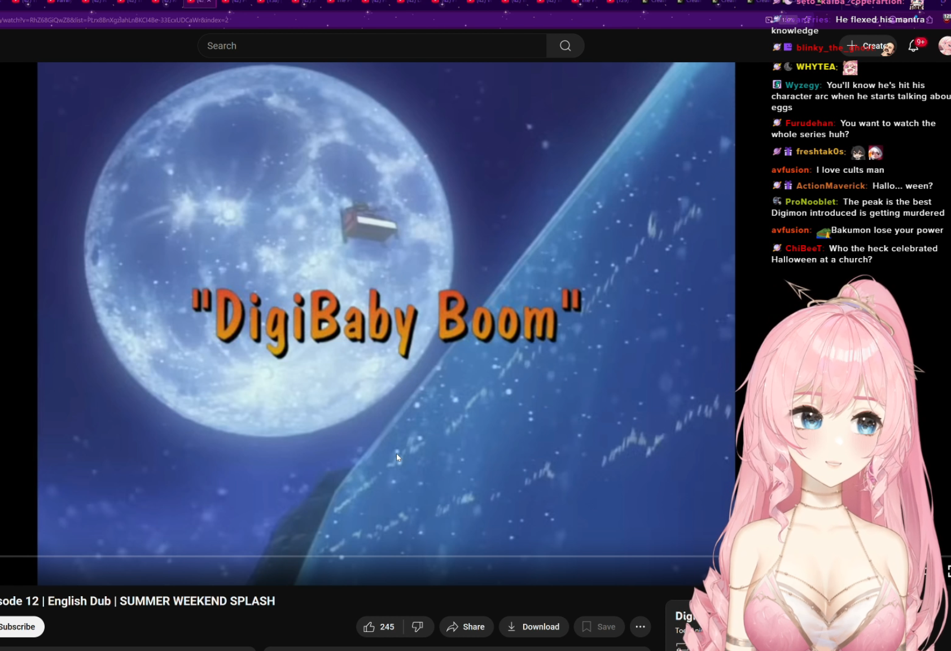Click 'Who the heck celebrated Halloween' message
Screen dimensions: 951x651
[854, 254]
